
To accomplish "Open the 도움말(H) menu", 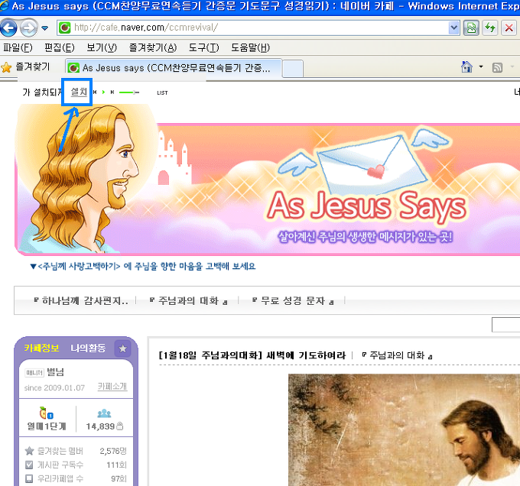I will coord(250,47).
